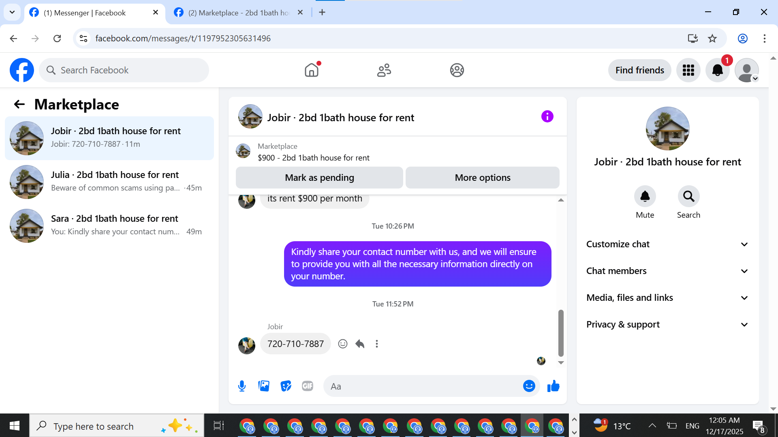Viewport: 778px width, 437px height.
Task: Open the account profile avatar menu
Action: pos(746,70)
